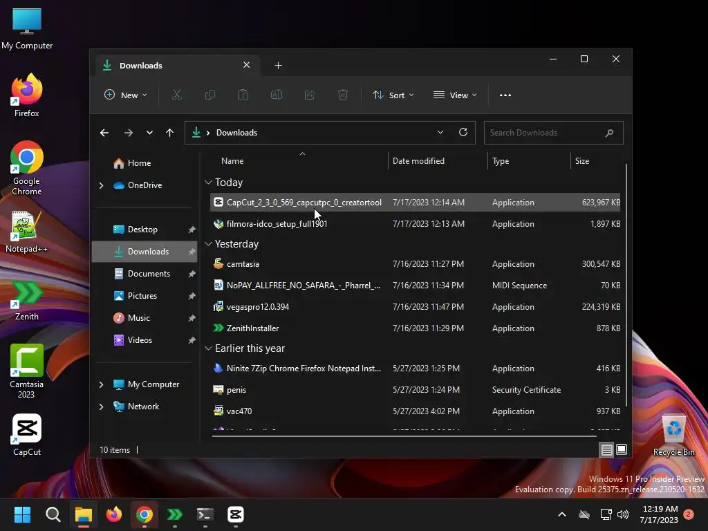This screenshot has height=531, width=708.
Task: Open clock and date in taskbar
Action: click(x=659, y=514)
